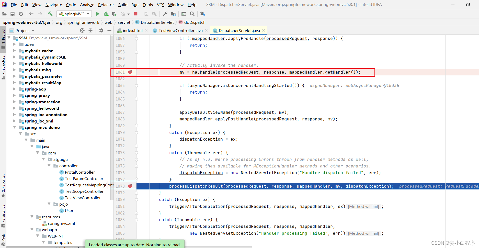The width and height of the screenshot is (479, 248).
Task: Toggle the Persistence side panel
Action: [3, 216]
